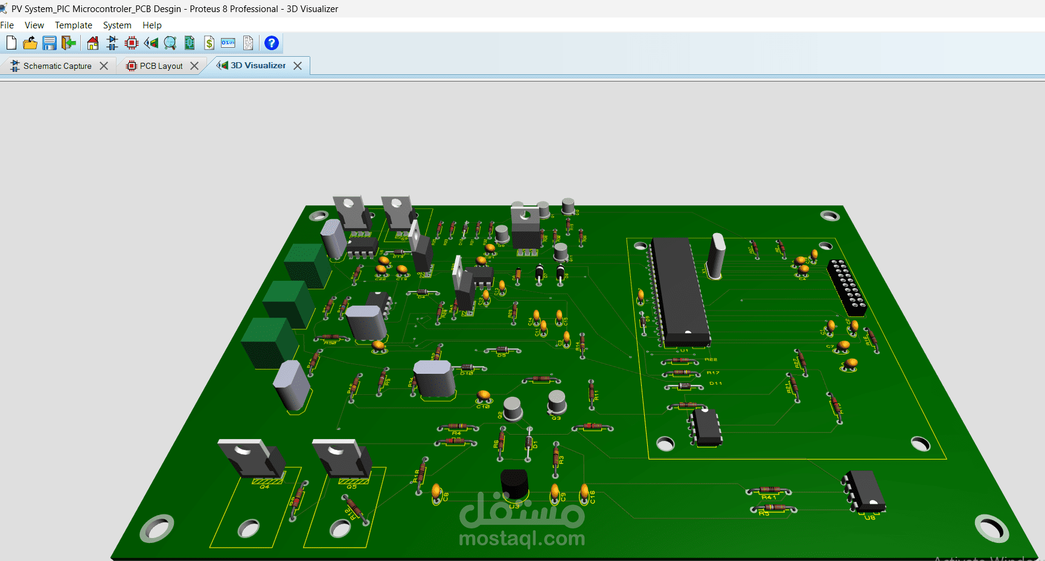Open the Project Notes document icon
1045x561 pixels.
[248, 43]
